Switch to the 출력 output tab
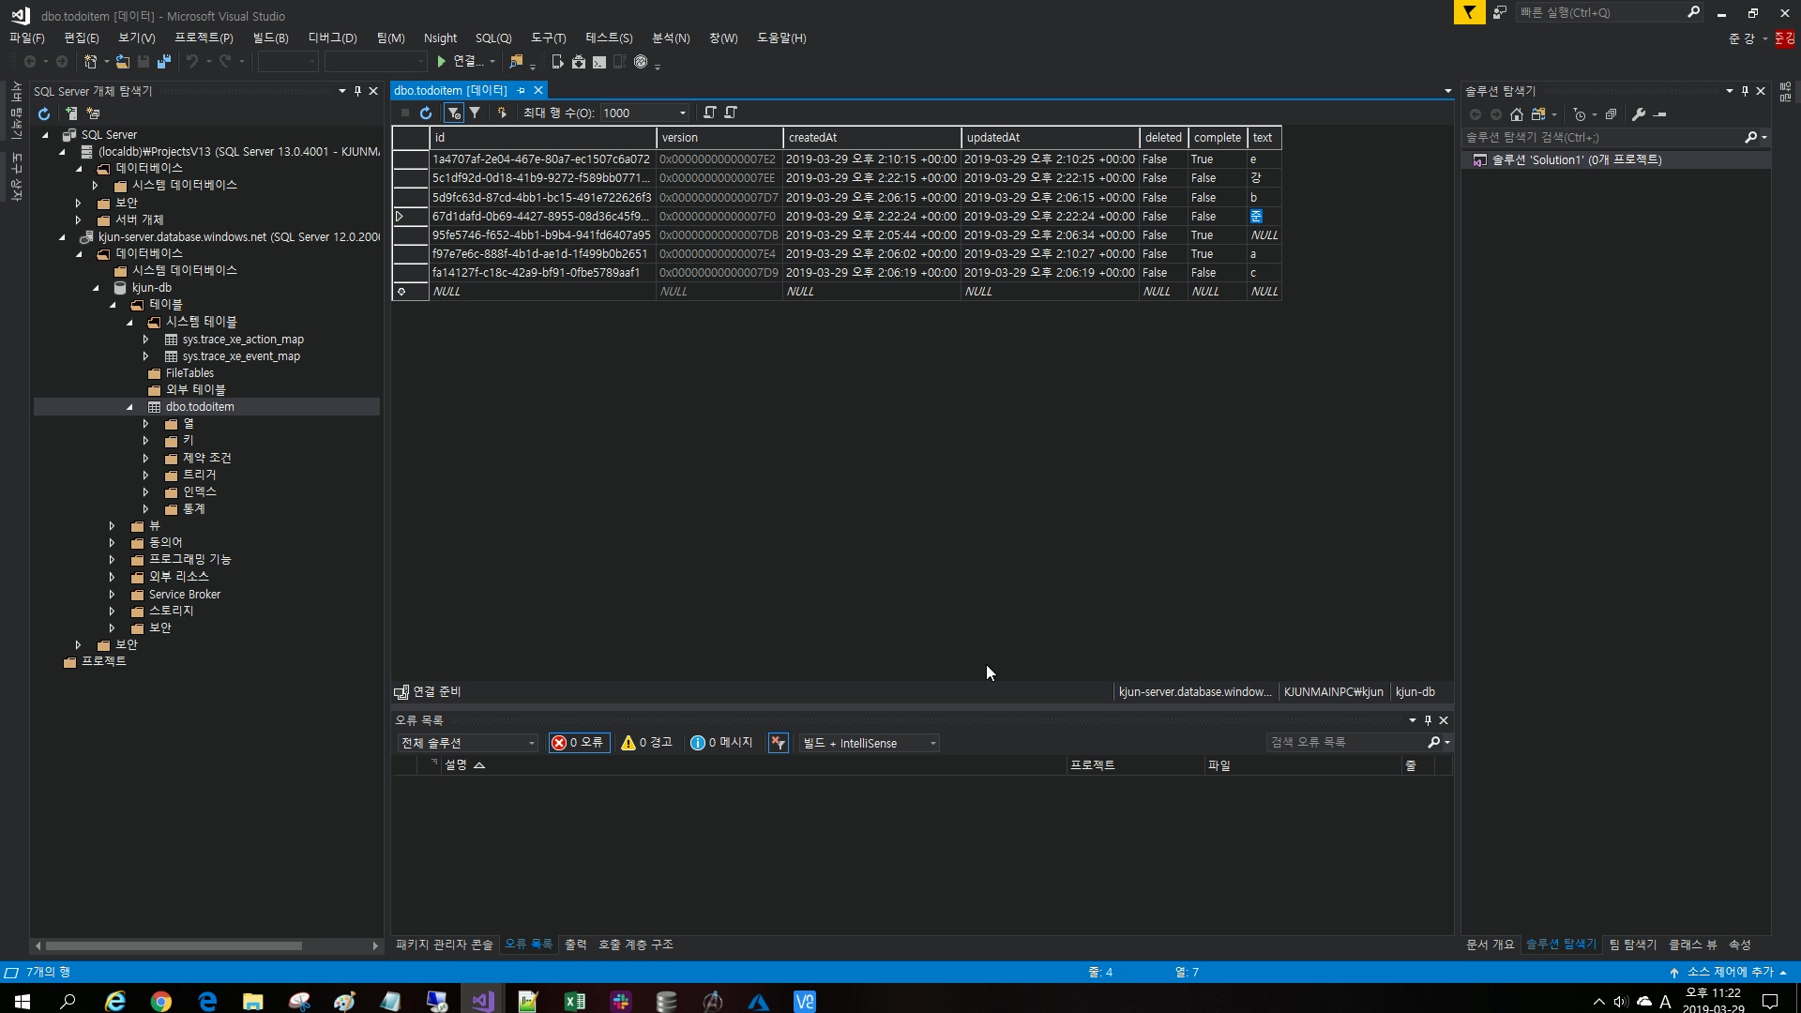This screenshot has height=1013, width=1801. click(575, 945)
